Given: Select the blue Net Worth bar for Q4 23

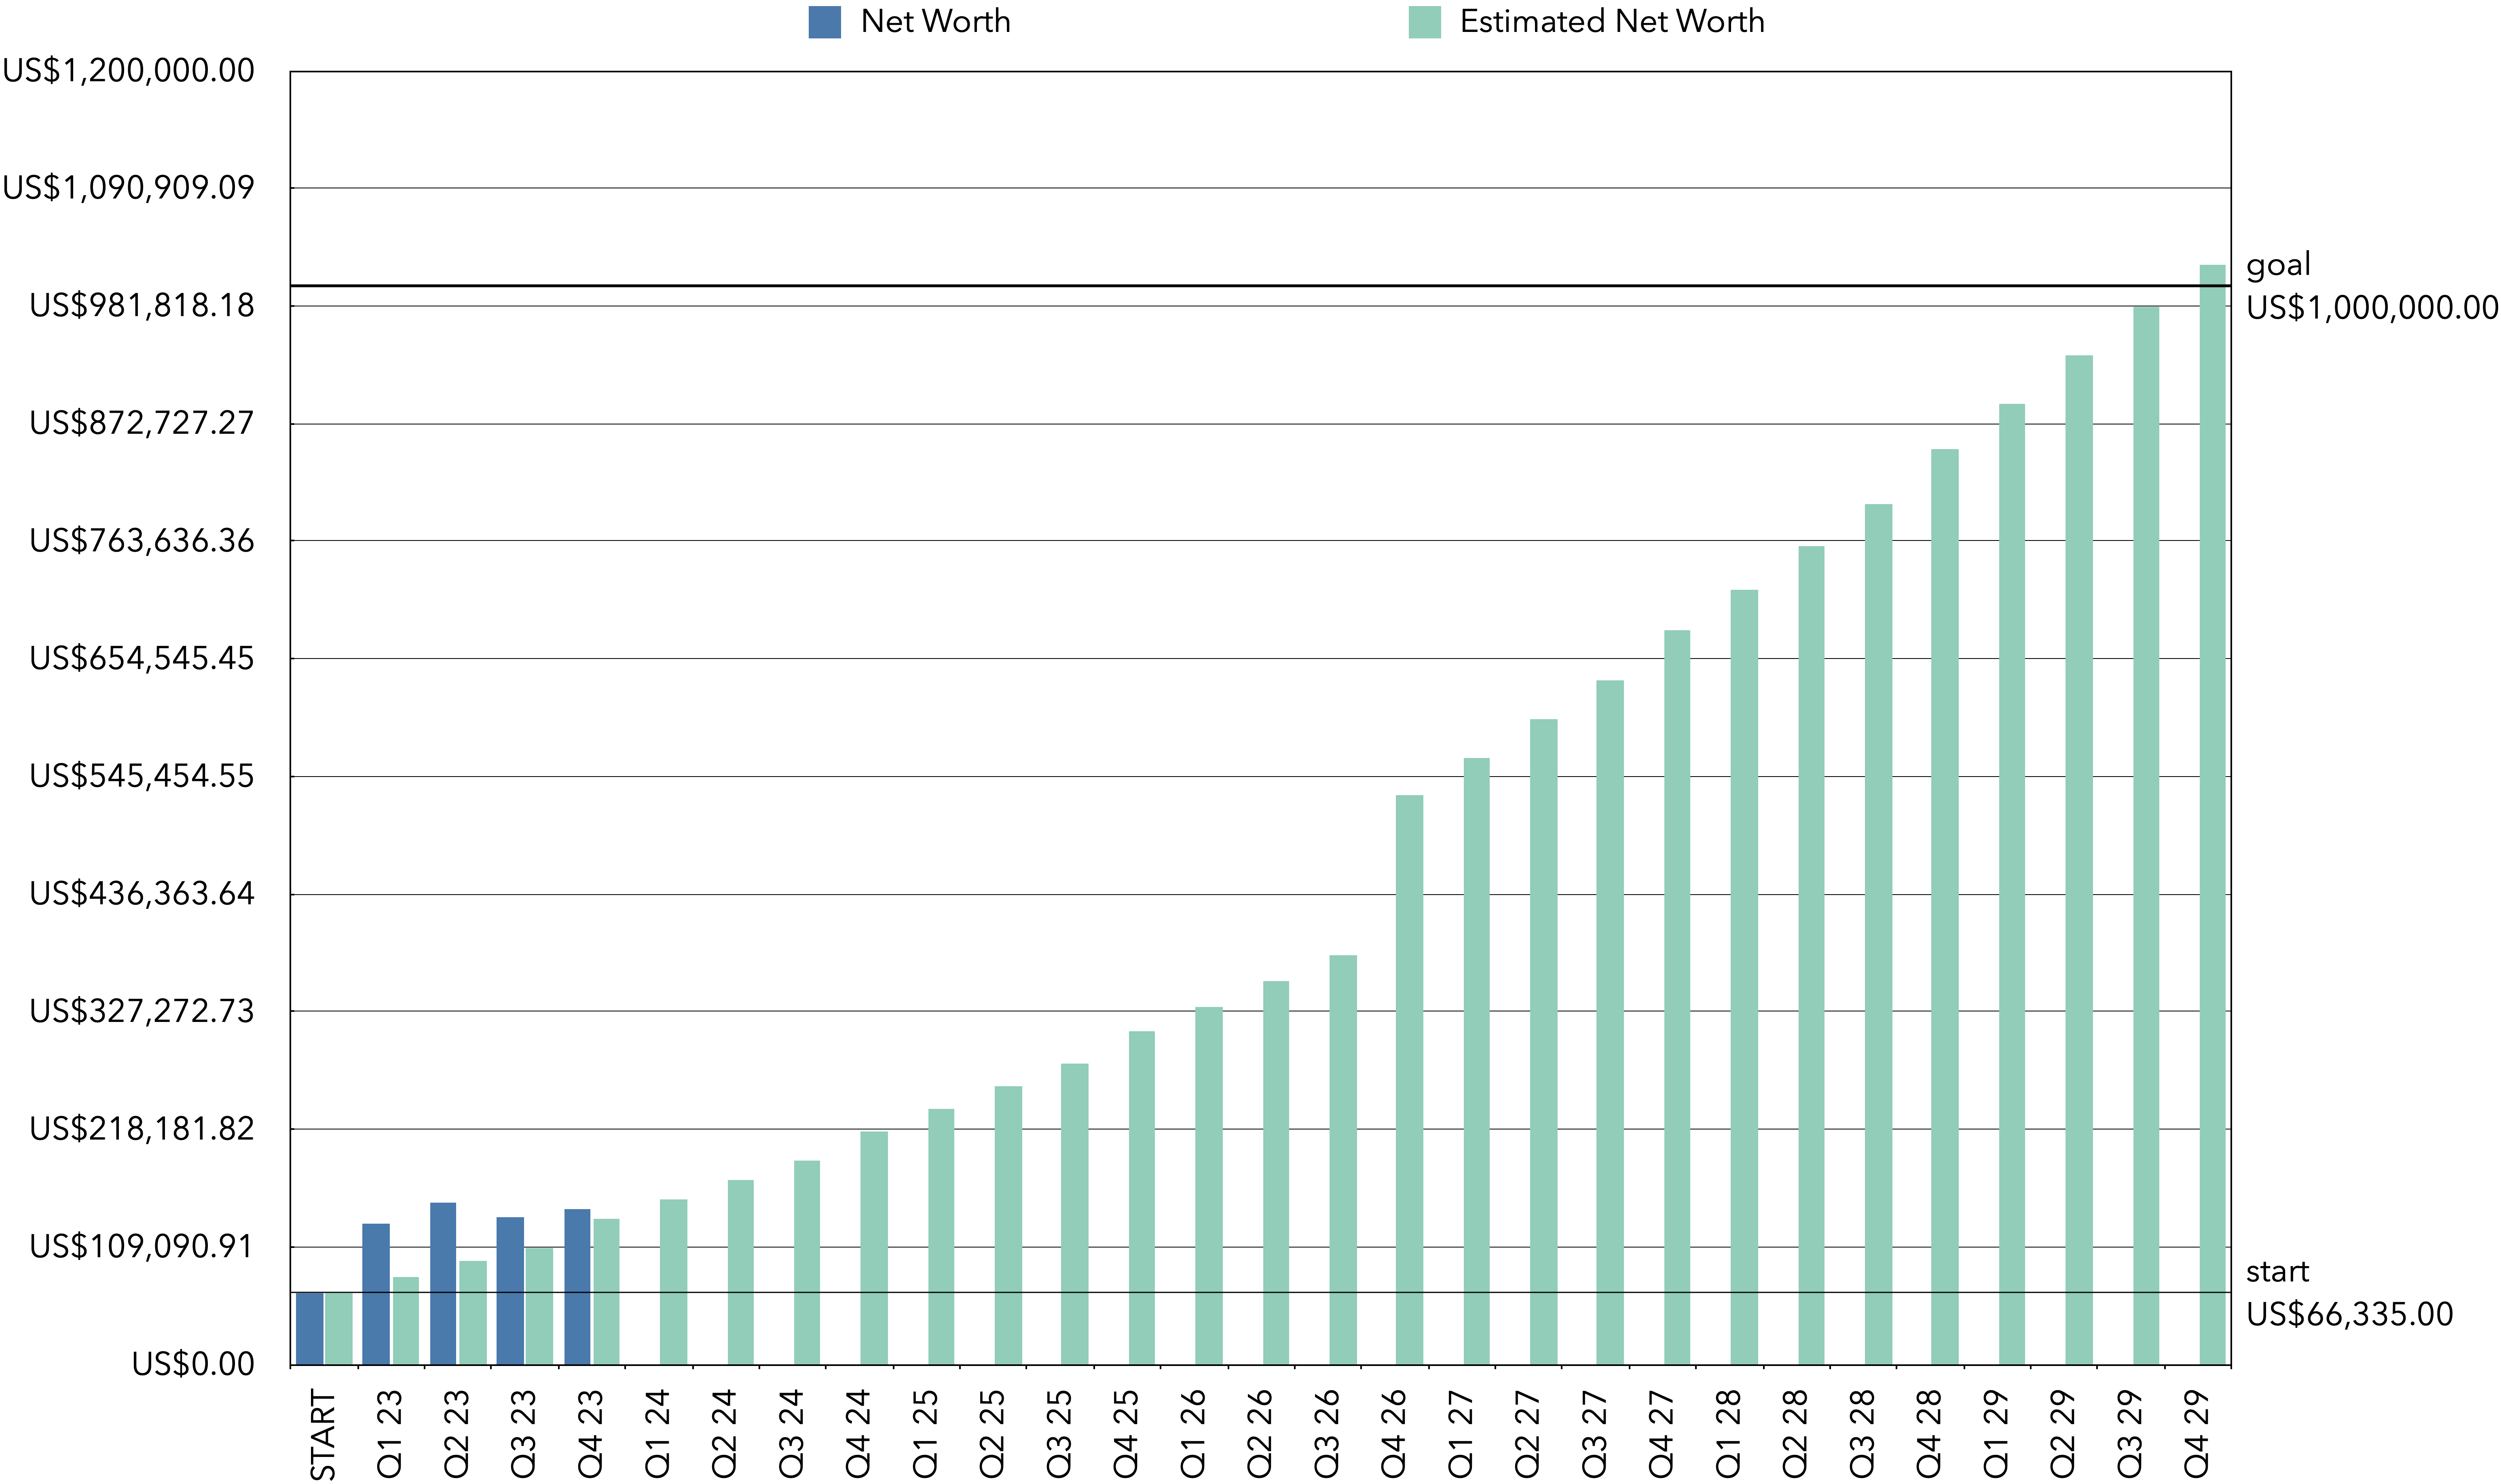Looking at the screenshot, I should point(577,1287).
